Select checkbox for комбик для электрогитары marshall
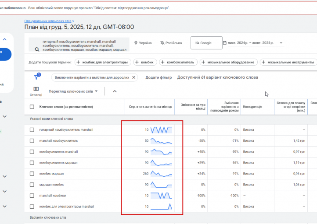Image resolution: width=317 pixels, height=224 pixels. tap(32, 206)
